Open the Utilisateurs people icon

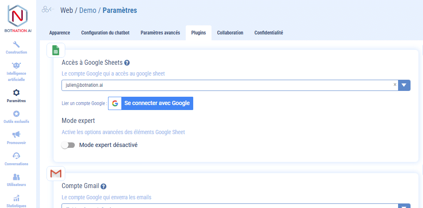click(17, 177)
